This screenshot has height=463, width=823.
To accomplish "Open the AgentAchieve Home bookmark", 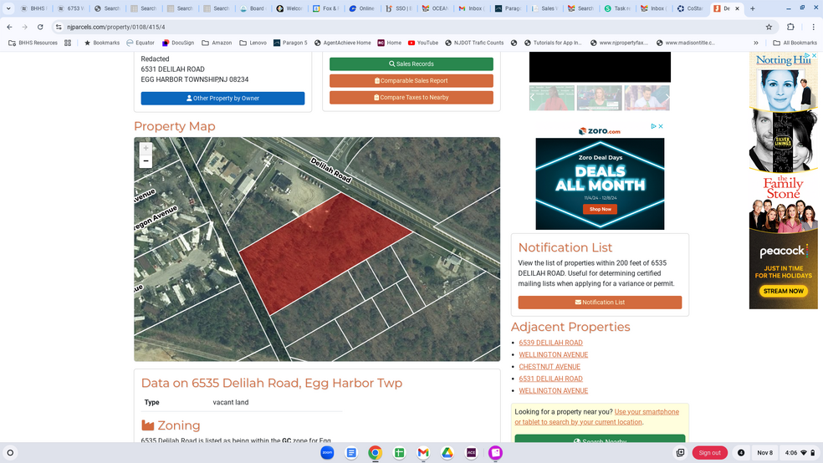I will (342, 43).
